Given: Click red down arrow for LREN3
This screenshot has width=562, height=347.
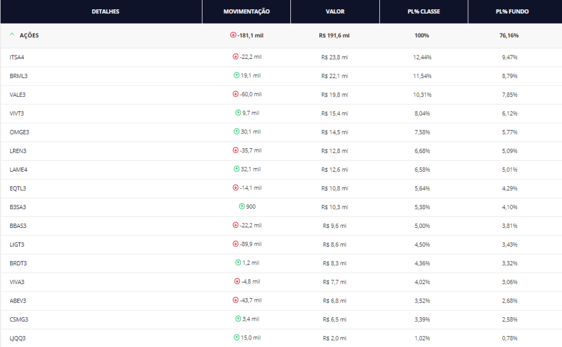Looking at the screenshot, I should coord(235,150).
